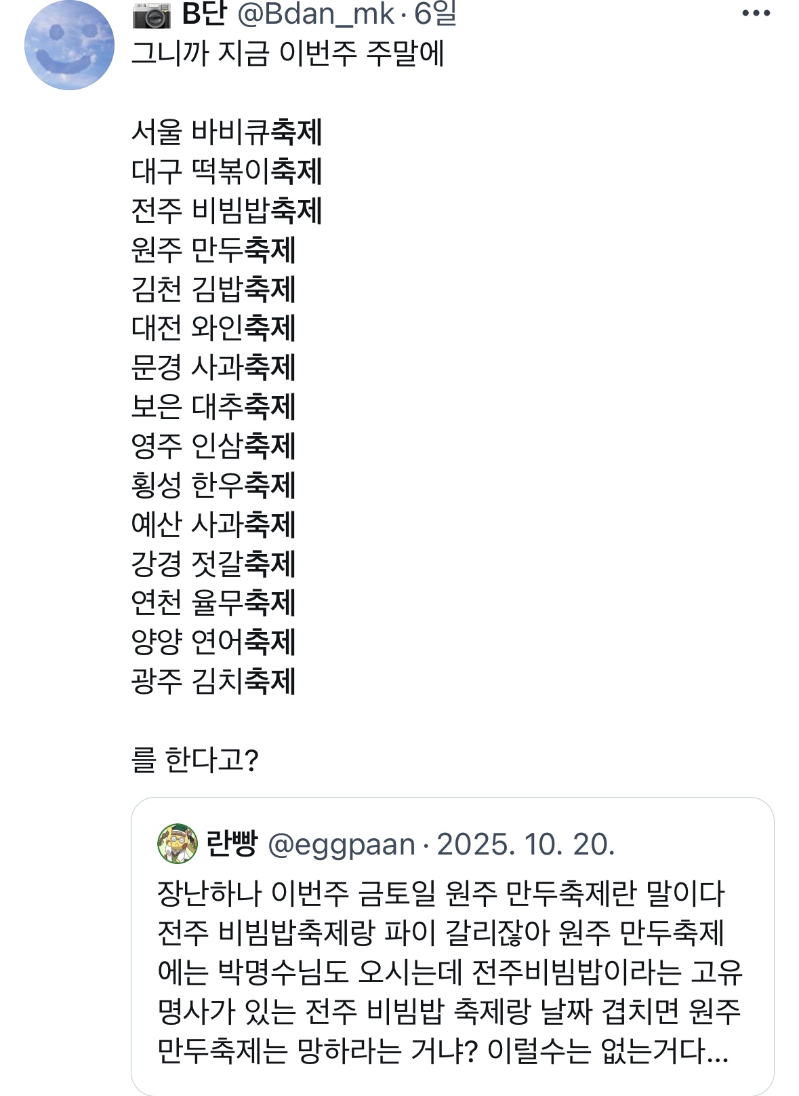Open B단 display name profile
This screenshot has width=799, height=1096.
point(204,14)
